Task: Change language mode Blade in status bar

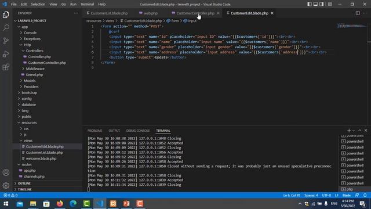Action: point(347,195)
